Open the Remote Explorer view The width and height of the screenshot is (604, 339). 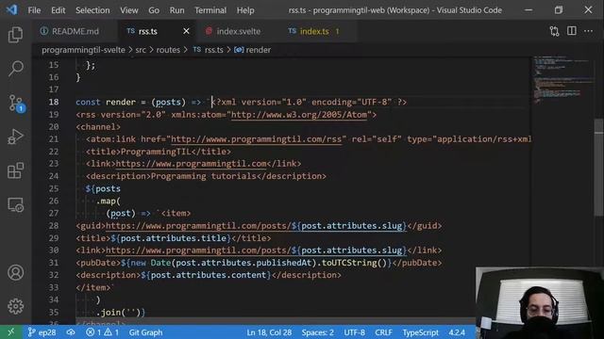tap(15, 204)
